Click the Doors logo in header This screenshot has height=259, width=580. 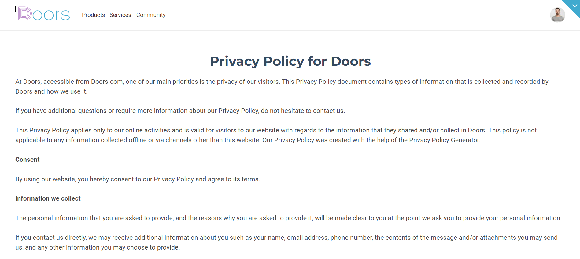click(44, 14)
